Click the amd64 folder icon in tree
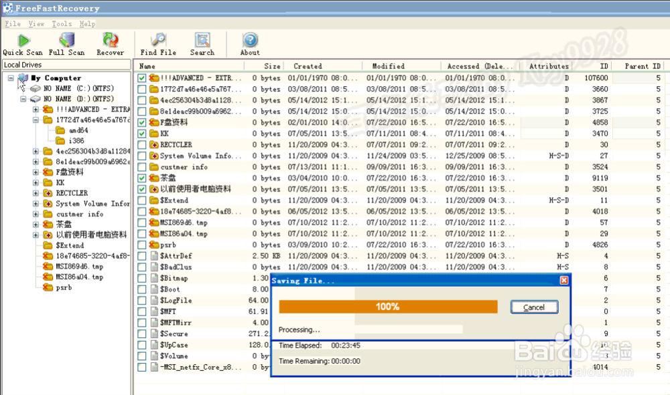 coord(61,130)
